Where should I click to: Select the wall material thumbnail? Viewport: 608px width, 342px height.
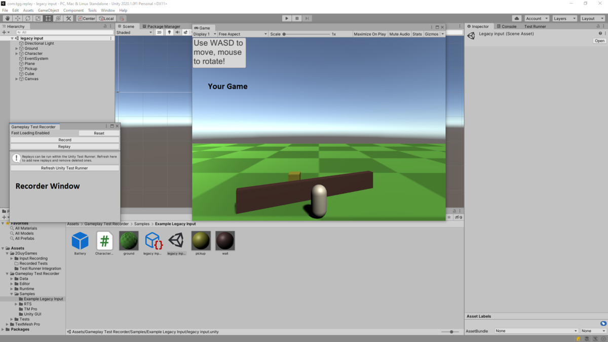(x=225, y=242)
